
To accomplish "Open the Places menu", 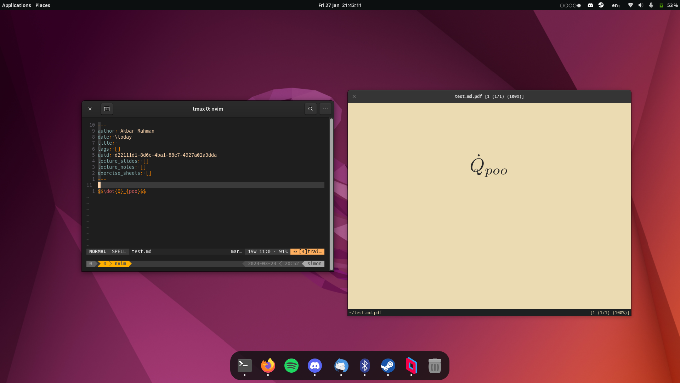I will (x=42, y=5).
